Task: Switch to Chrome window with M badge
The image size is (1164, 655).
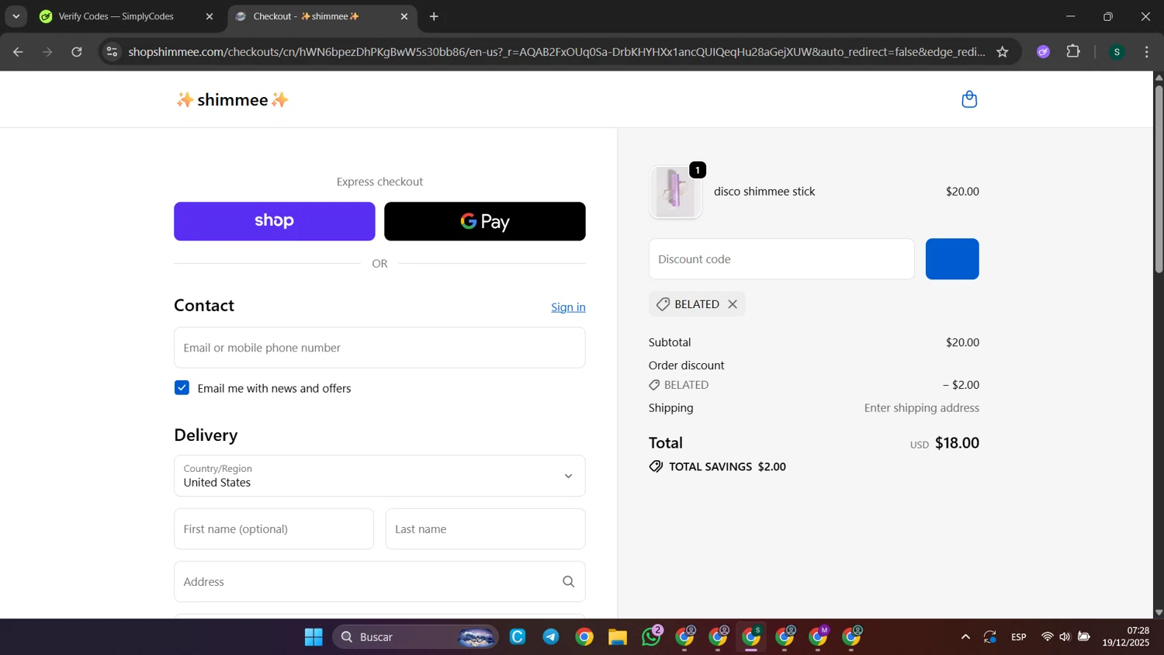Action: click(x=818, y=637)
